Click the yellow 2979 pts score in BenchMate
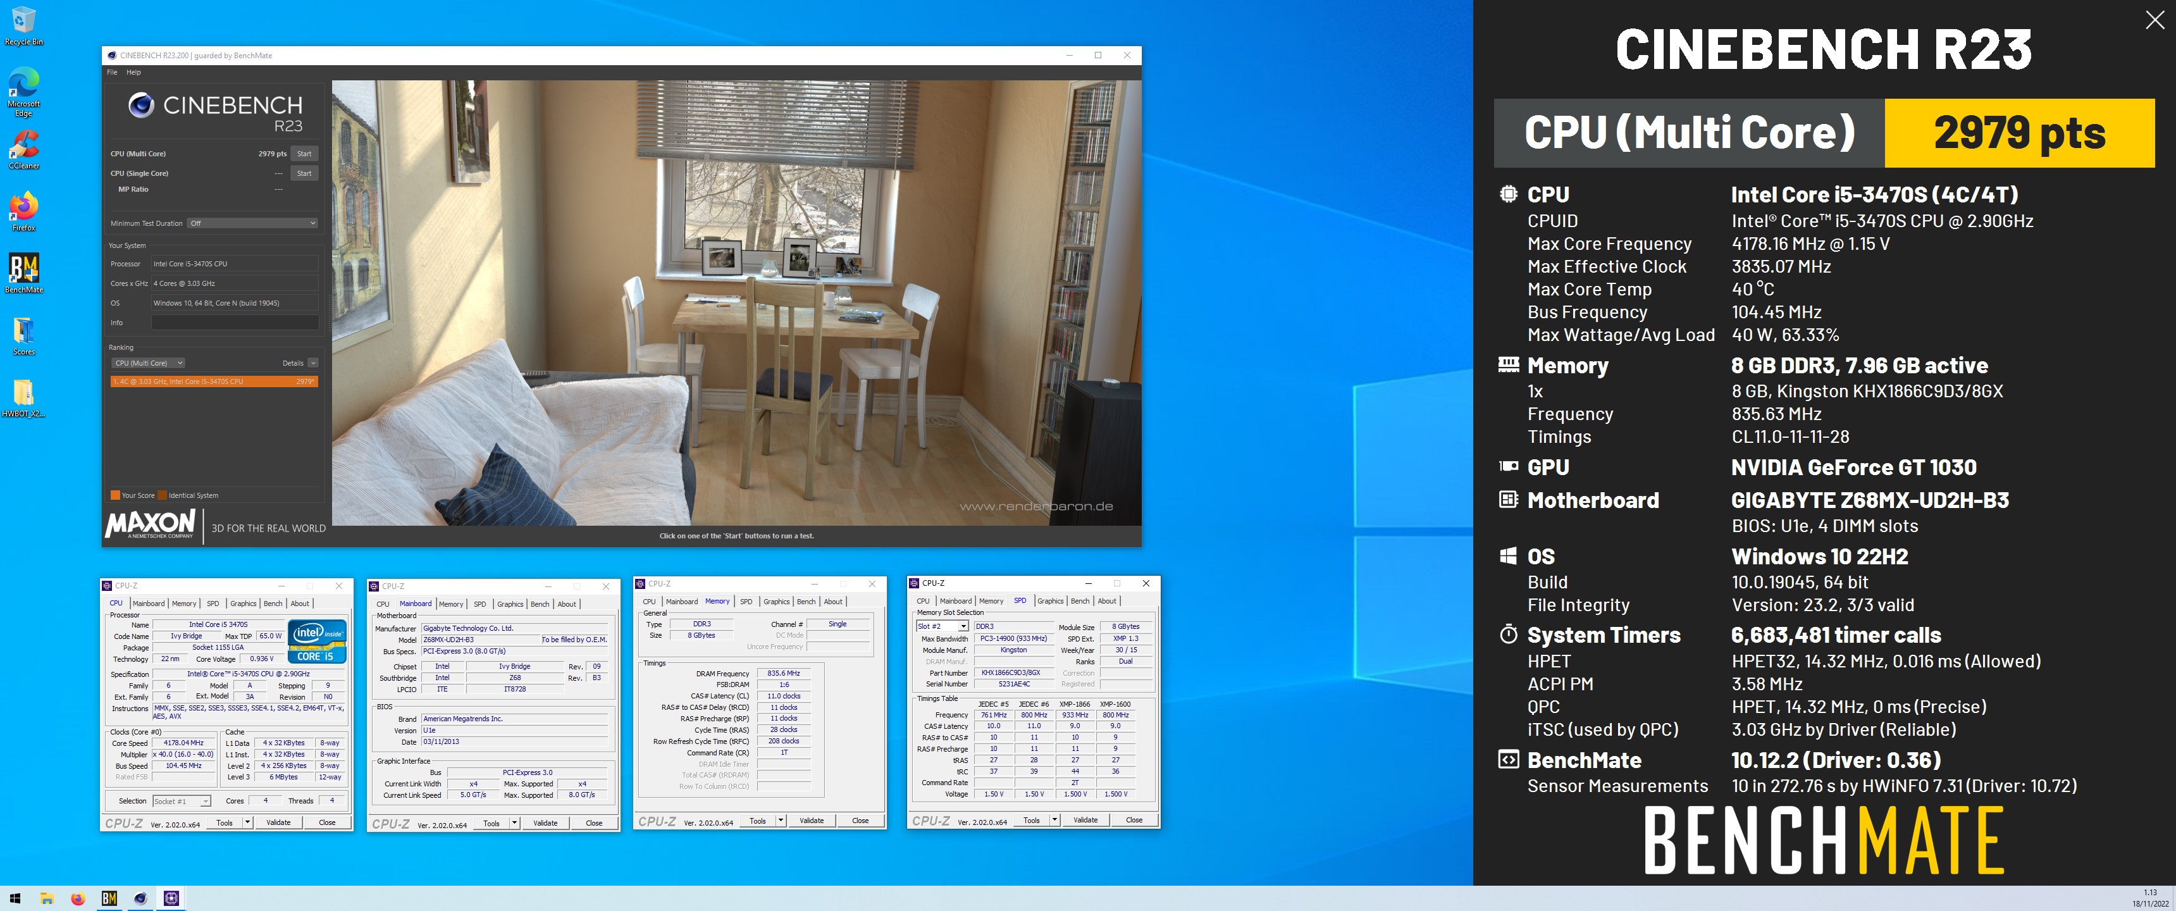The image size is (2176, 911). tap(2019, 133)
